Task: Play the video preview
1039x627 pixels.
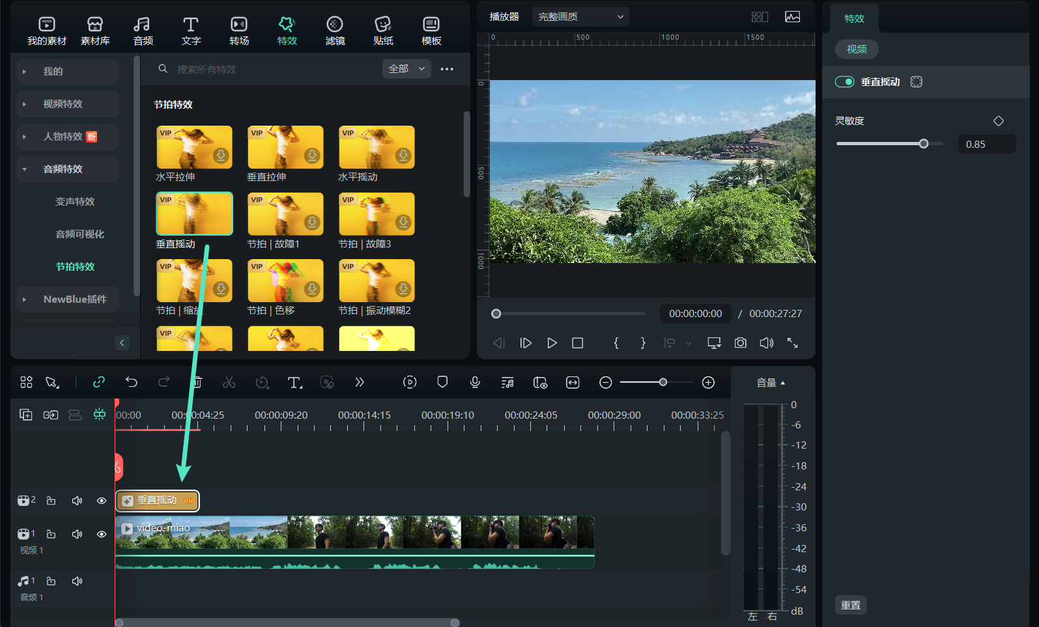Action: point(552,343)
